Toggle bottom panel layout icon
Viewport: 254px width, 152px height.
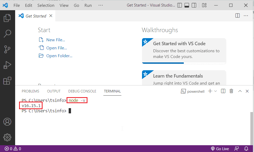point(187,5)
